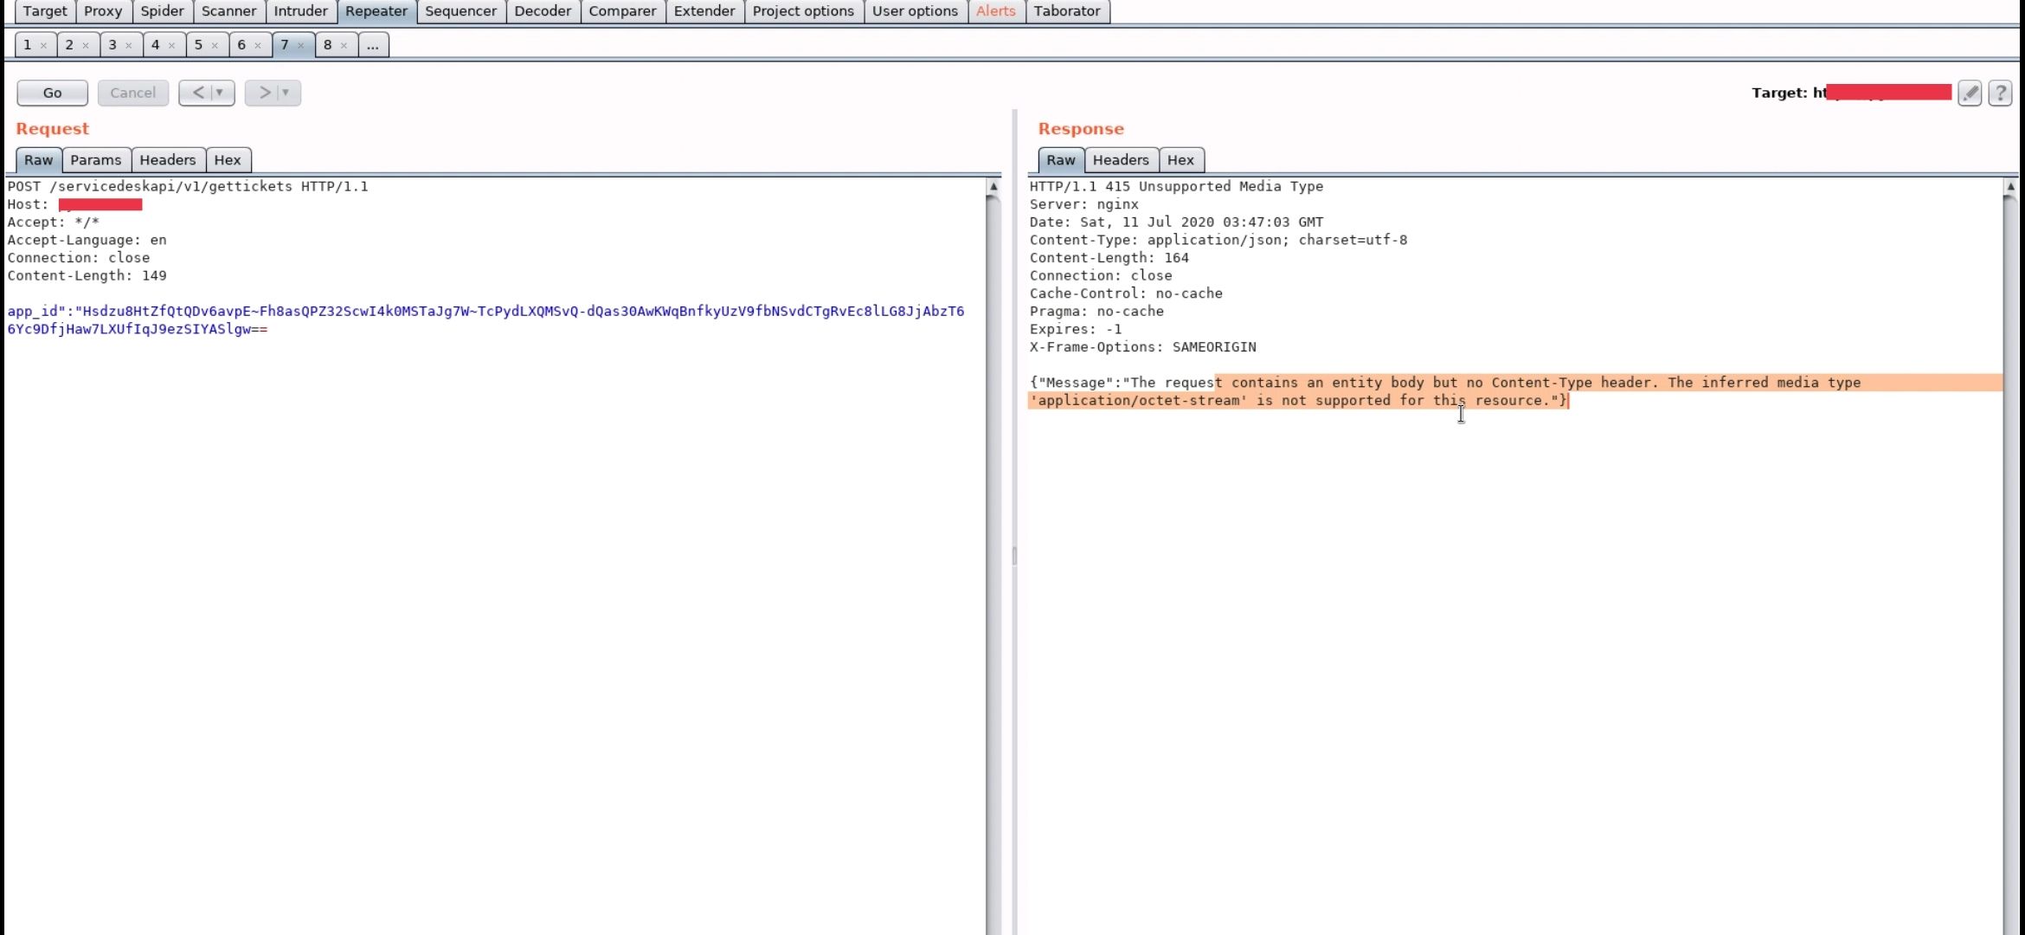Screen dimensions: 2025x935
Task: Click the forward history arrow
Action: pyautogui.click(x=265, y=93)
